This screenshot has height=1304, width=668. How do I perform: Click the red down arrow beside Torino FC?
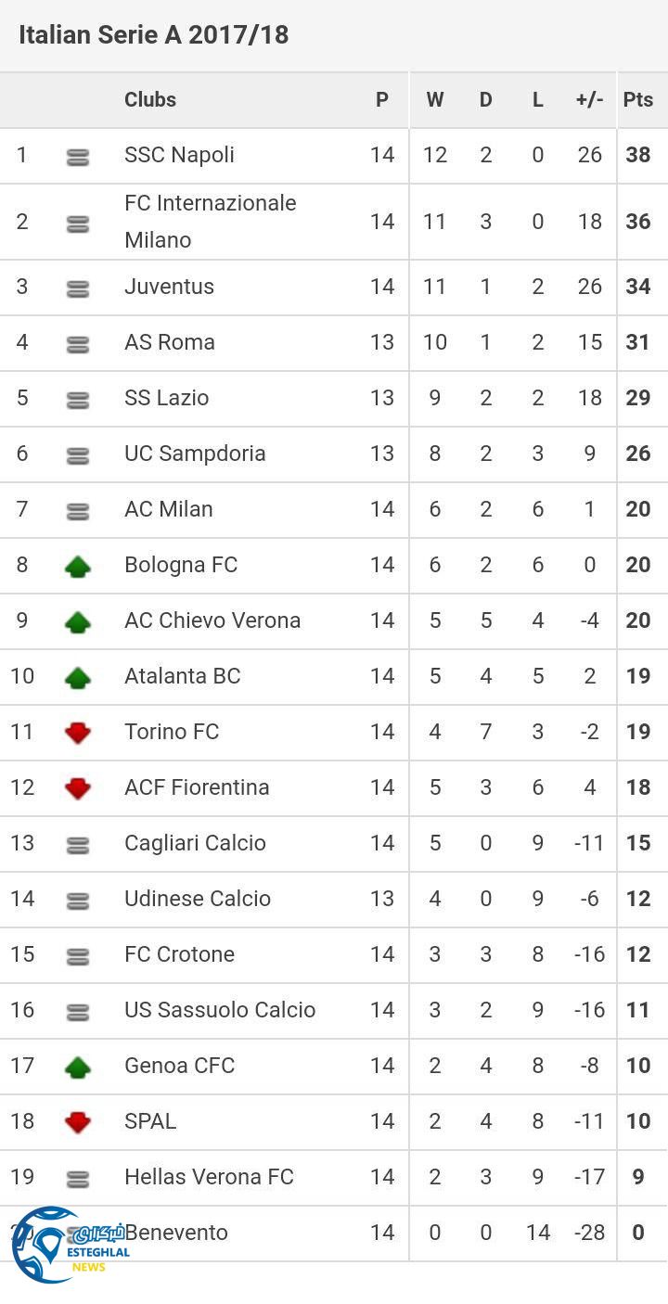[78, 733]
